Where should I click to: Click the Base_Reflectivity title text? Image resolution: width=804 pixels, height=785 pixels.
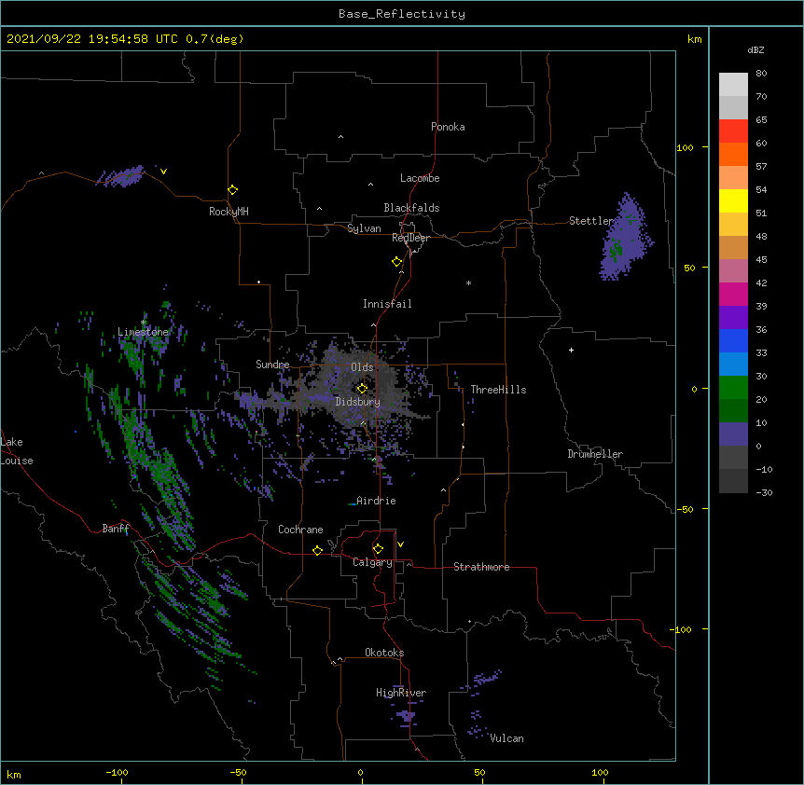point(402,14)
